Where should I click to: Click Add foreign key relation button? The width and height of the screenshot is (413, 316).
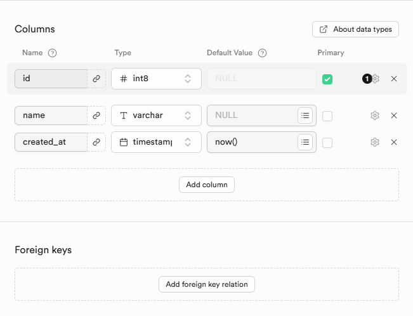[207, 284]
